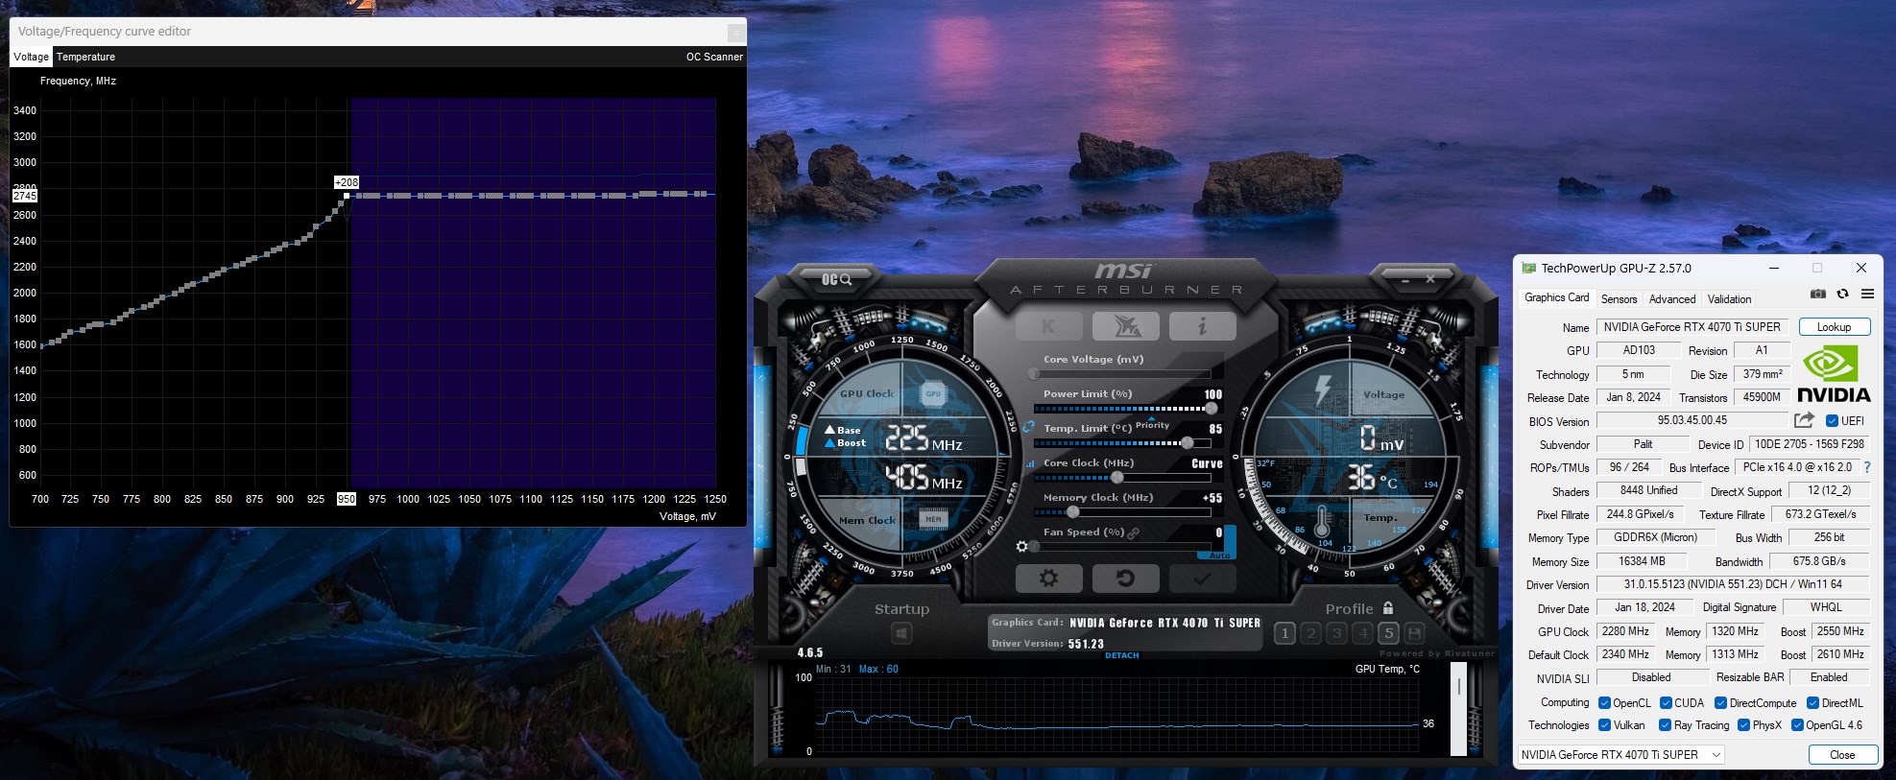
Task: Select the Graphics Card tab in GPU-Z
Action: pos(1556,298)
